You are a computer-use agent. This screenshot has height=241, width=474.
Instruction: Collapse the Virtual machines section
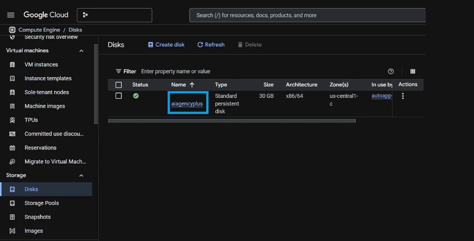point(81,51)
